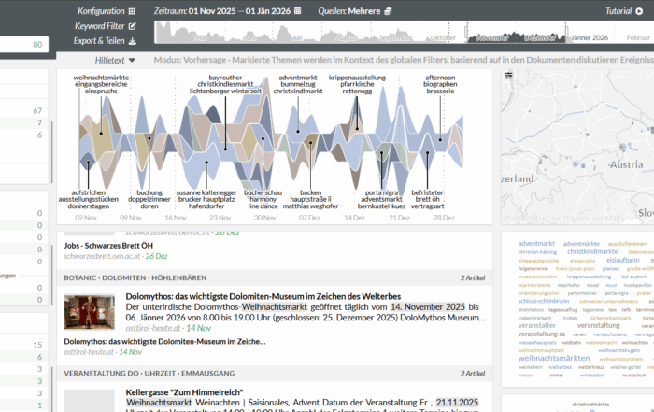Open truncated Dolomythos secondary article link
Image resolution: width=654 pixels, height=412 pixels.
point(164,342)
